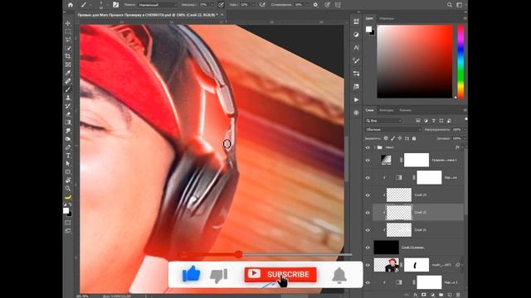This screenshot has height=298, width=531.
Task: Select the Horizontal Type tool
Action: [x=68, y=156]
